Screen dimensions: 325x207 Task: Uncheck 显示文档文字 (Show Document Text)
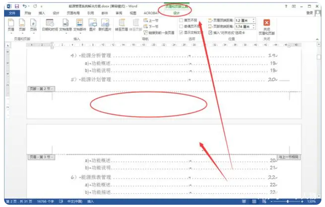pyautogui.click(x=182, y=33)
